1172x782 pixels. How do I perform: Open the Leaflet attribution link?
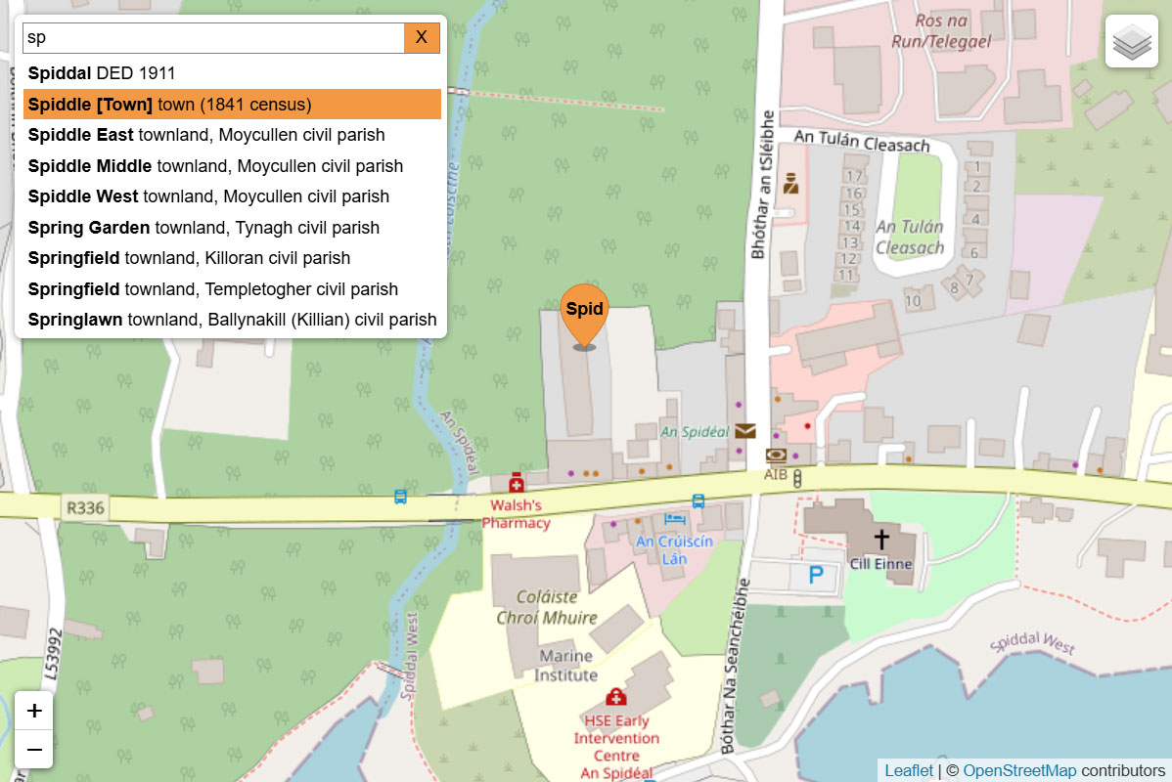coord(909,770)
